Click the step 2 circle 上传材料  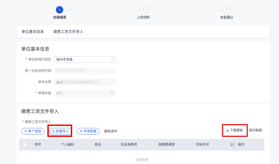click(x=143, y=10)
